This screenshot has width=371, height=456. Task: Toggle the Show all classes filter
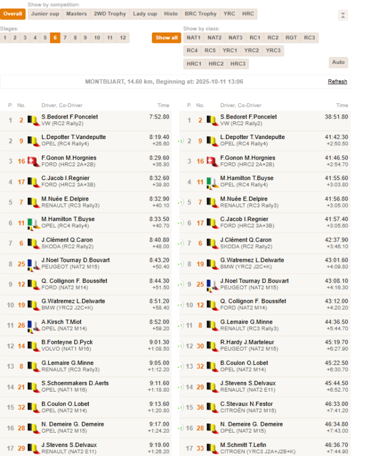click(x=166, y=38)
